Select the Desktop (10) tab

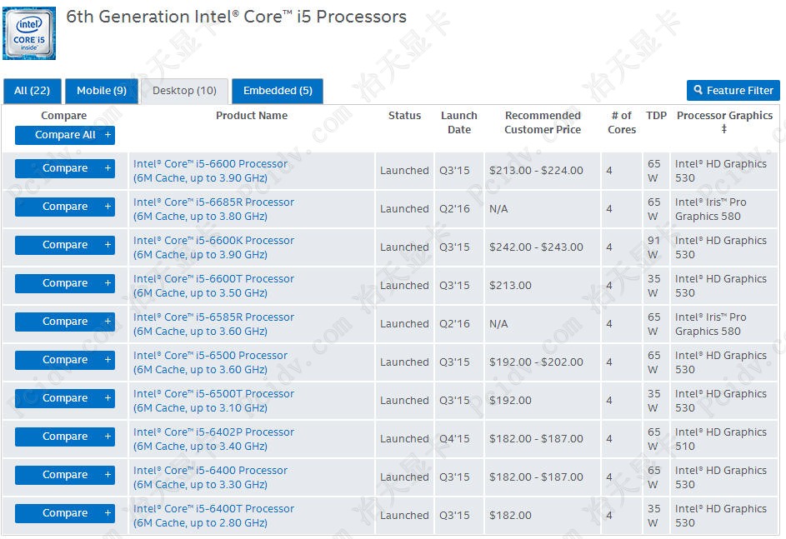pos(184,91)
